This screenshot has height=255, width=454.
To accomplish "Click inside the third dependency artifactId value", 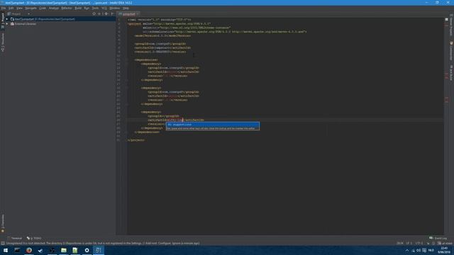I will (x=175, y=120).
